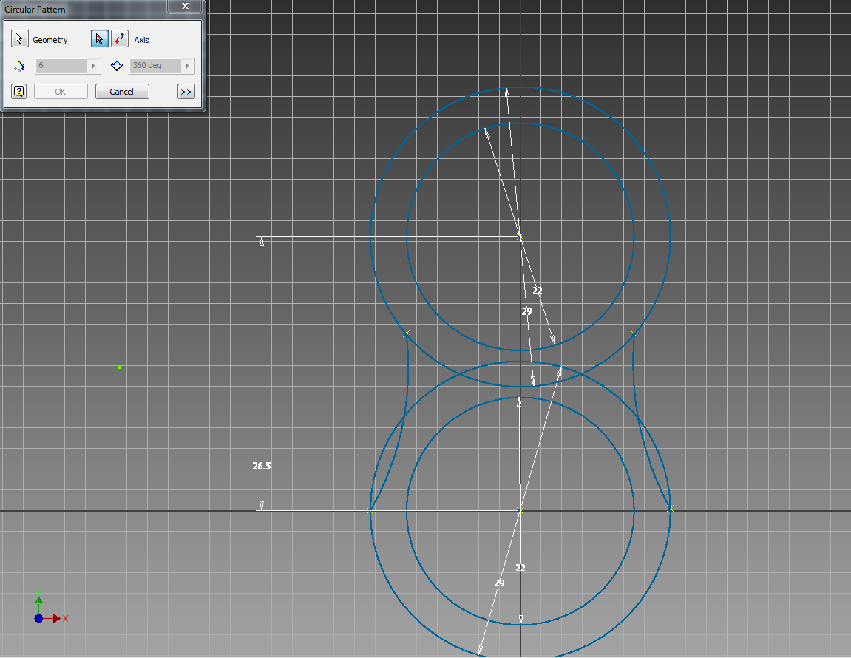This screenshot has width=851, height=658.
Task: Click the 29 dimension in the upper circle
Action: point(526,312)
